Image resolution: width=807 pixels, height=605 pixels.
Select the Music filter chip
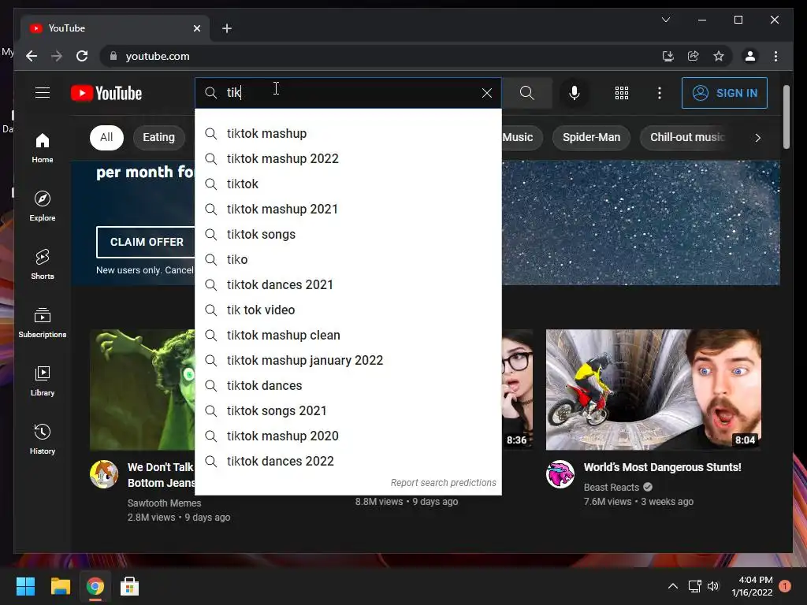(x=522, y=137)
